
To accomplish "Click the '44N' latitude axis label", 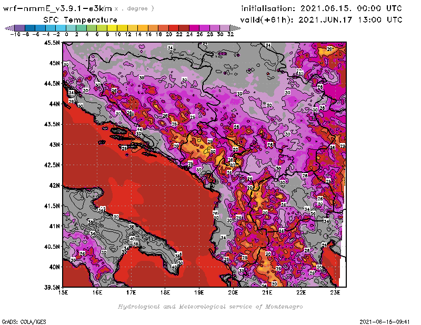I will pyautogui.click(x=55, y=104).
